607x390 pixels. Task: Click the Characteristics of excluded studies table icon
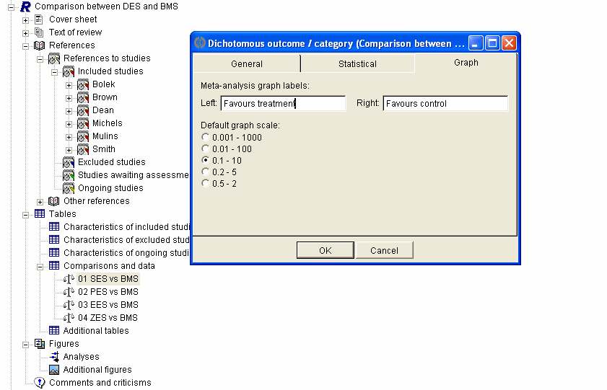pos(54,239)
